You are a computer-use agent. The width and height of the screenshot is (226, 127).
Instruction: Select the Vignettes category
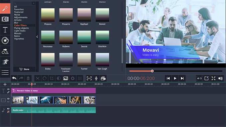19,39
